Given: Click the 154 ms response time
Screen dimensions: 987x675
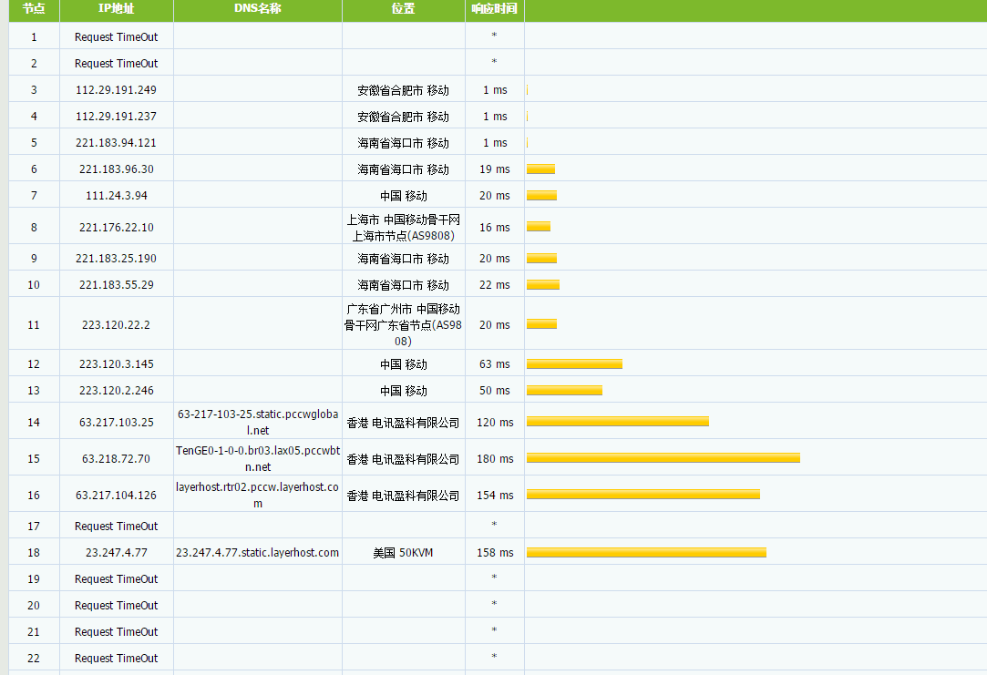Looking at the screenshot, I should pyautogui.click(x=495, y=495).
